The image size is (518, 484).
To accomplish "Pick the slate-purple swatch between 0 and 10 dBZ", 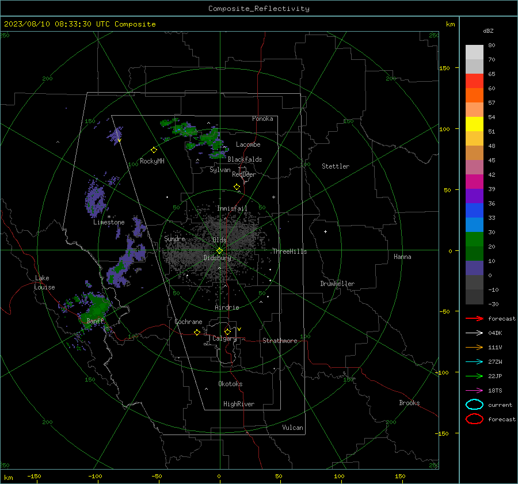I will click(474, 268).
